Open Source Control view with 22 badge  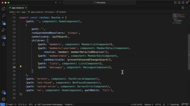coord(4,23)
